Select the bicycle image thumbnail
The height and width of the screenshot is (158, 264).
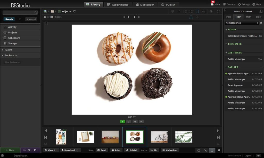[x=159, y=137]
